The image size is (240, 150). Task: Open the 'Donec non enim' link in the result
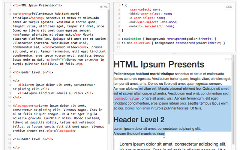137,108
